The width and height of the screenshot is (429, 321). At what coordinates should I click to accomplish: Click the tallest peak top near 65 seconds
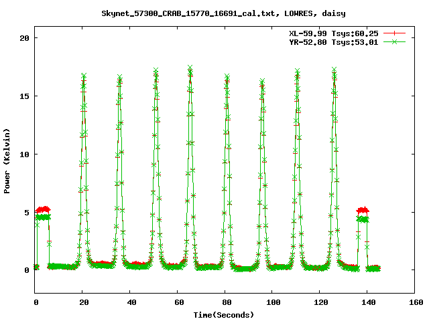(190, 68)
